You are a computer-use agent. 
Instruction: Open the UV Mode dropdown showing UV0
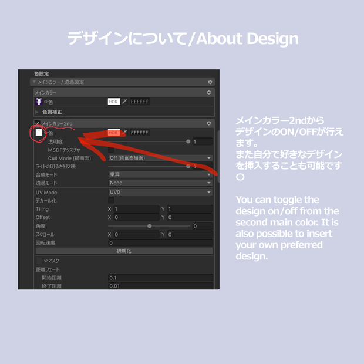point(160,192)
